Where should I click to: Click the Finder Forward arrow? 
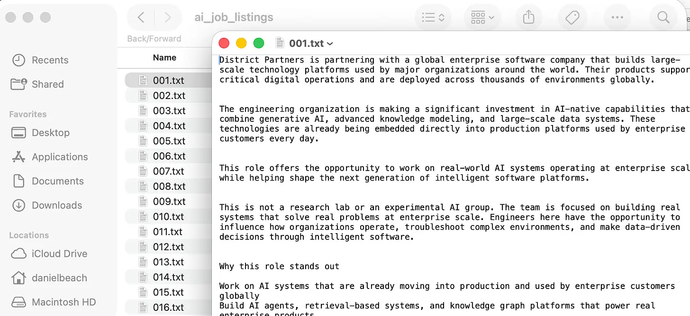point(167,18)
